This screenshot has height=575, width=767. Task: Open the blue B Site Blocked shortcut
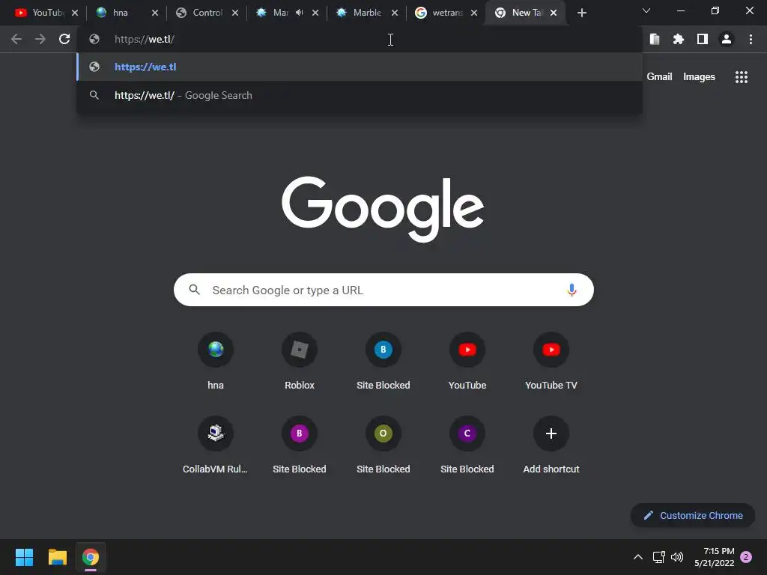click(x=383, y=362)
